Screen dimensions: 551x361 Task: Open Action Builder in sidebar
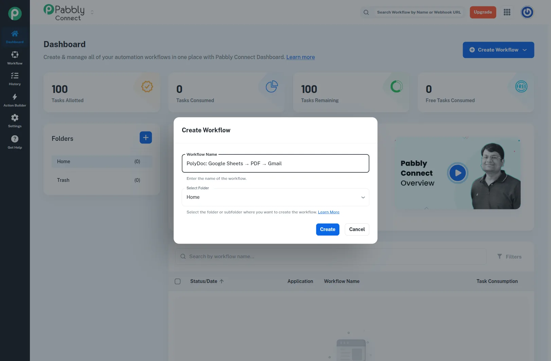pyautogui.click(x=15, y=100)
